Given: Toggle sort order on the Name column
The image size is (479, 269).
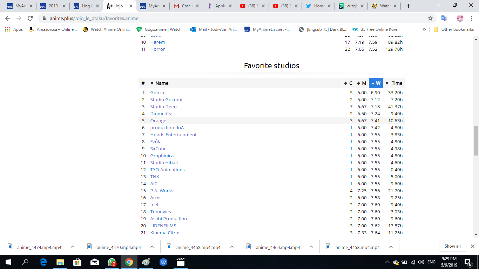Looking at the screenshot, I should (x=151, y=83).
